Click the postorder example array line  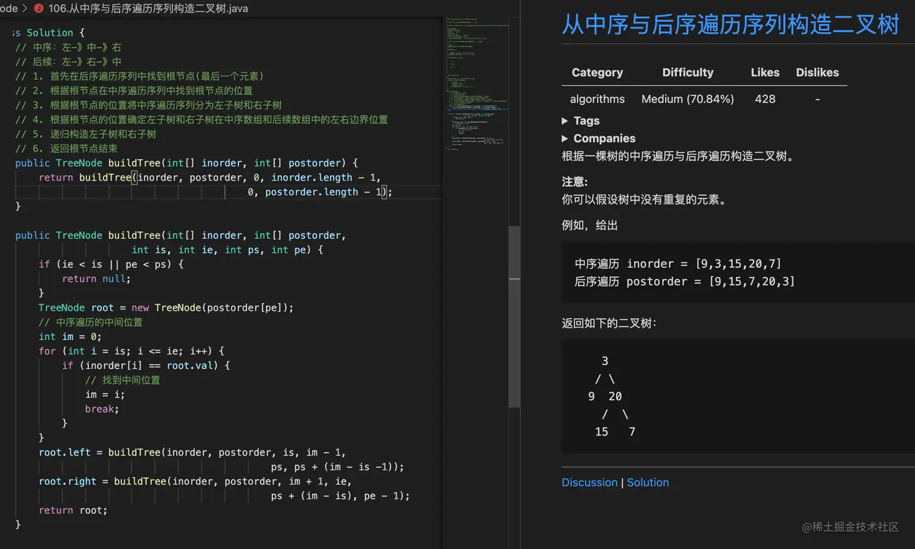(x=684, y=281)
